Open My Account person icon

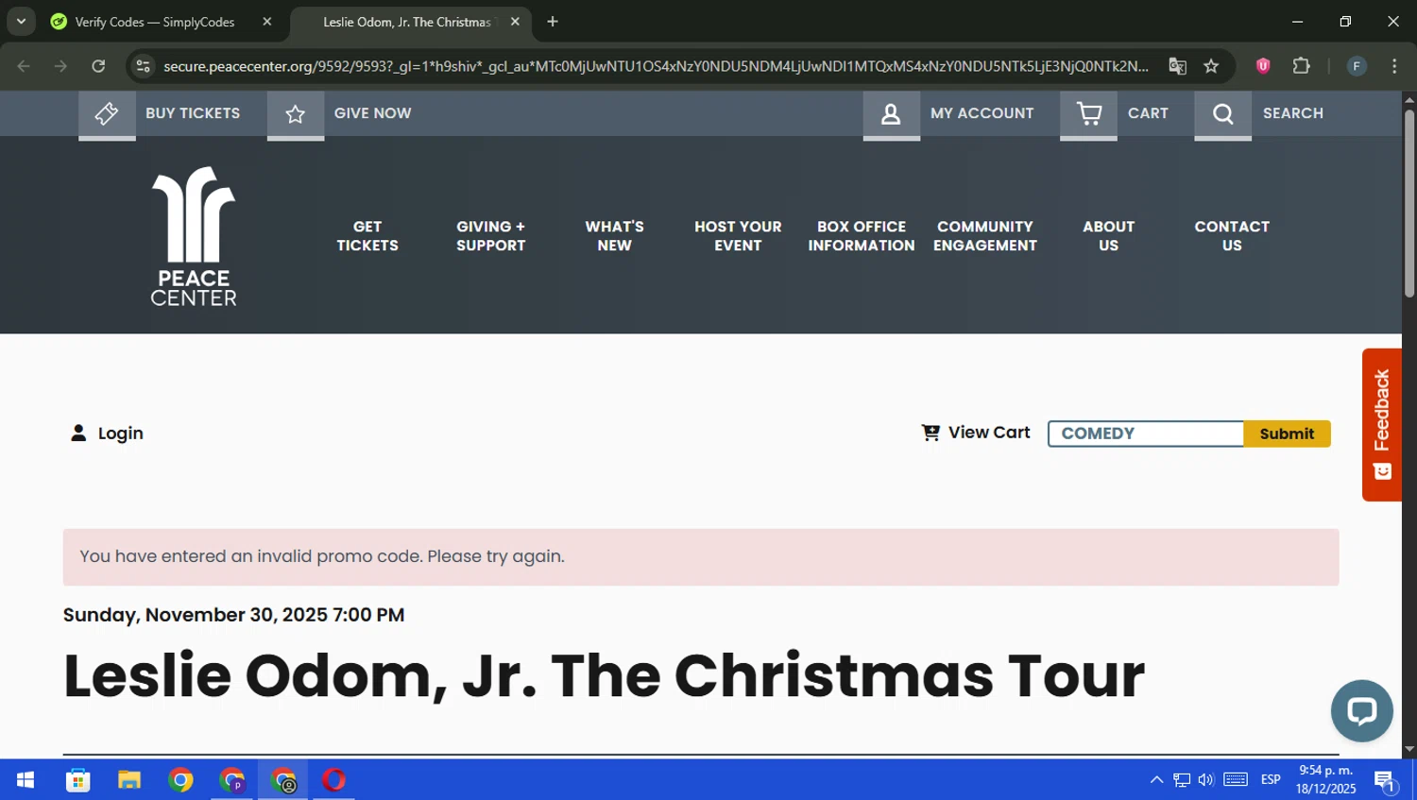click(x=891, y=114)
